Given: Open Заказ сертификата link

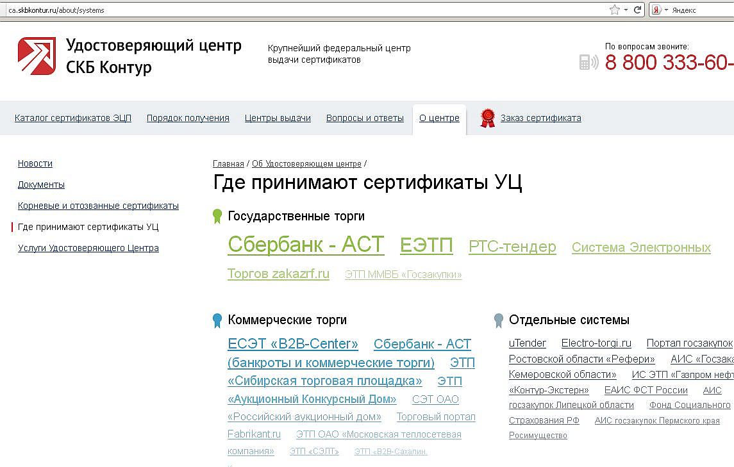Looking at the screenshot, I should coord(540,118).
